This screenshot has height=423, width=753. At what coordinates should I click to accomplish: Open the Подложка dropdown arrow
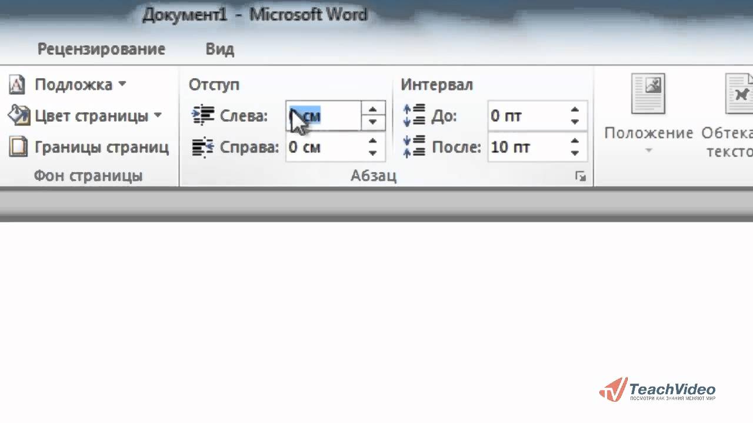tap(122, 84)
